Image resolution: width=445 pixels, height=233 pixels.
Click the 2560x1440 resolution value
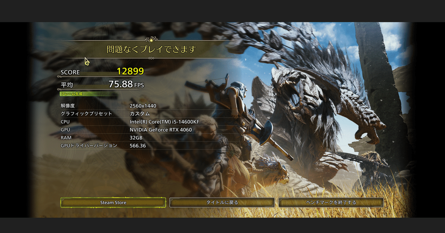143,106
